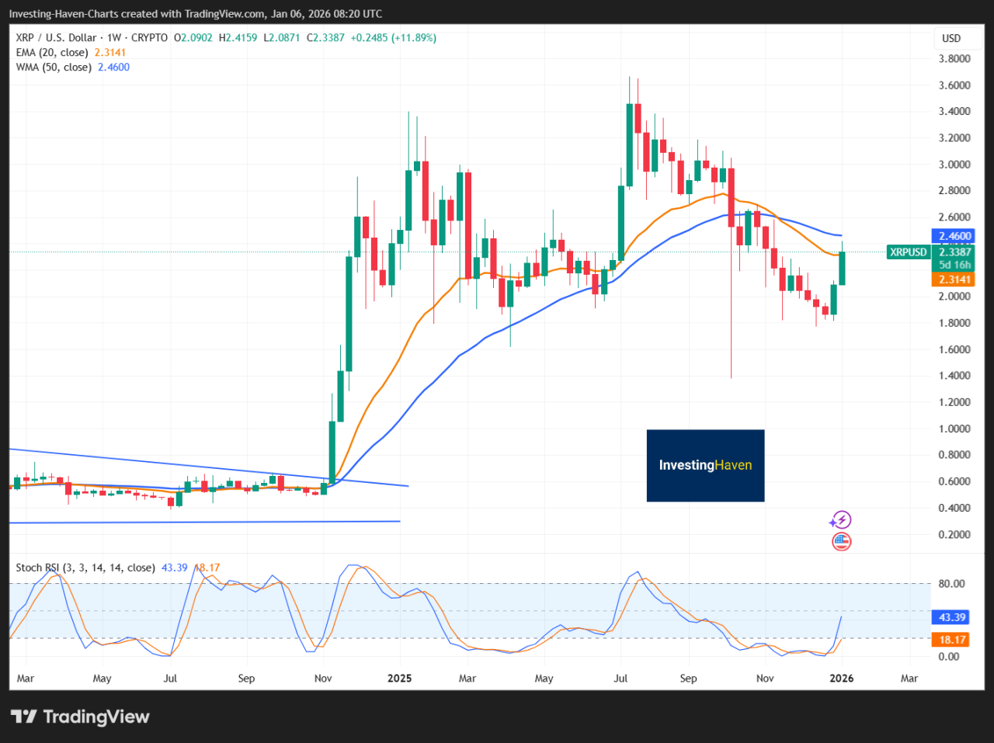
Task: Click the US flag economic event icon
Action: 842,541
